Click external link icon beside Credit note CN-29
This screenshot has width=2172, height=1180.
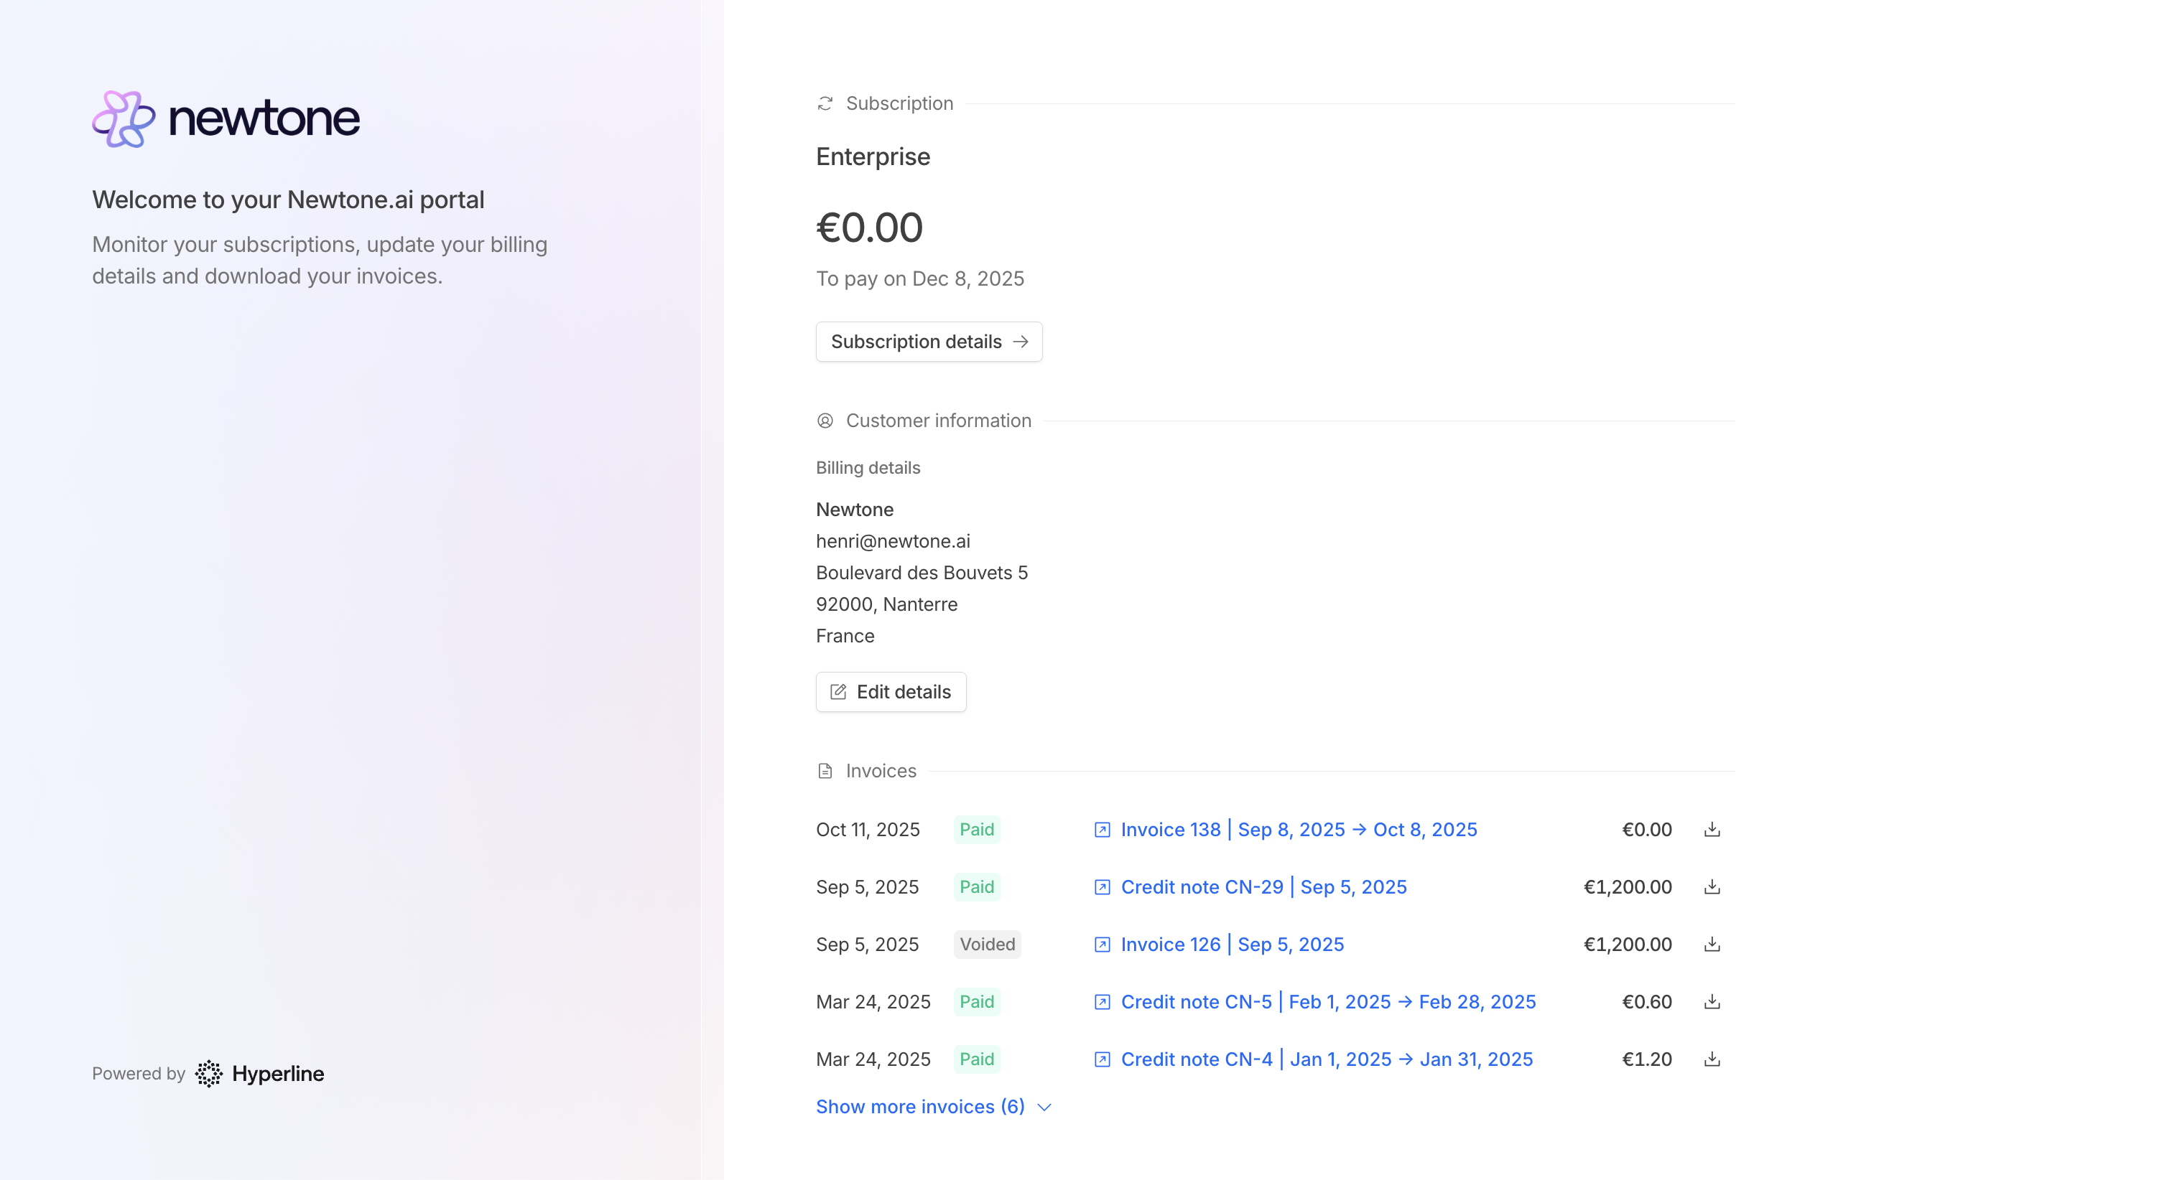[x=1101, y=886]
